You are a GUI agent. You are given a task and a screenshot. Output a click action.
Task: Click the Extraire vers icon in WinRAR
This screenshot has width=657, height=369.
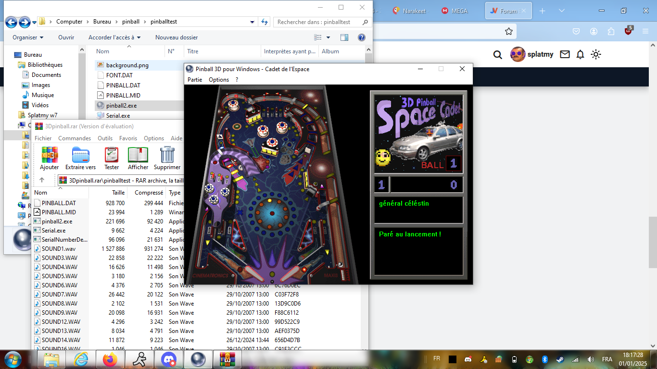tap(80, 158)
